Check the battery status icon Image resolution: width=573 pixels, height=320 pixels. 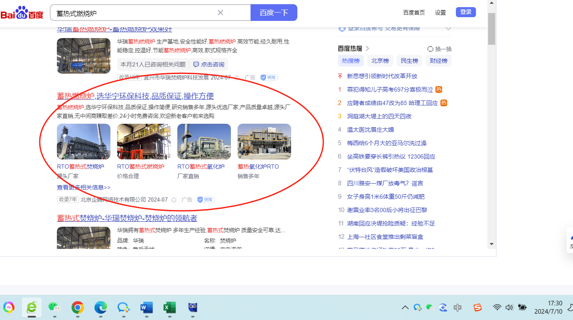click(522, 307)
